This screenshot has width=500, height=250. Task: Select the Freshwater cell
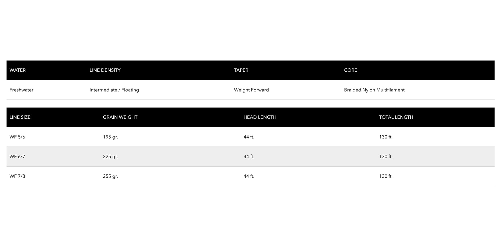[x=21, y=90]
